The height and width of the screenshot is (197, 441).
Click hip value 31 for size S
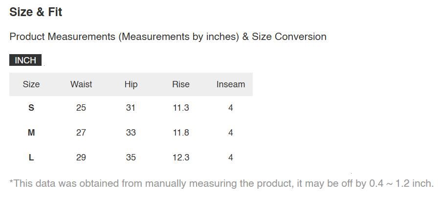pyautogui.click(x=131, y=108)
